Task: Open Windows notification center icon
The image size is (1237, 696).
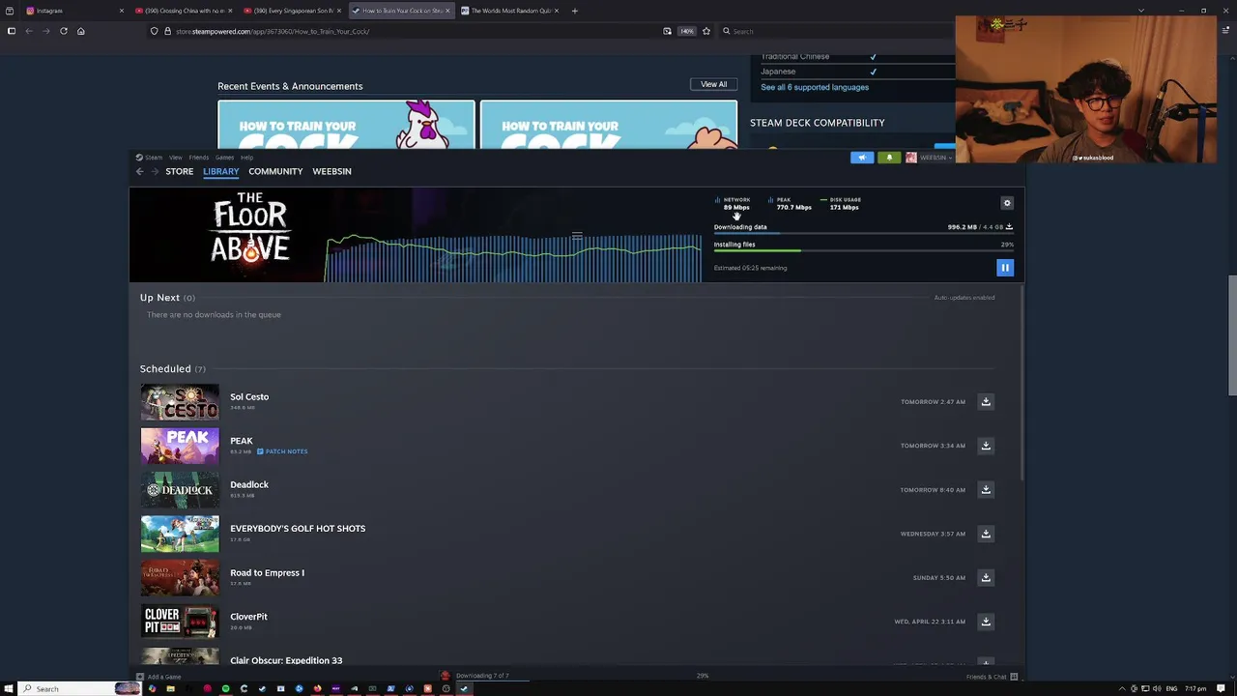Action: coord(1222,688)
